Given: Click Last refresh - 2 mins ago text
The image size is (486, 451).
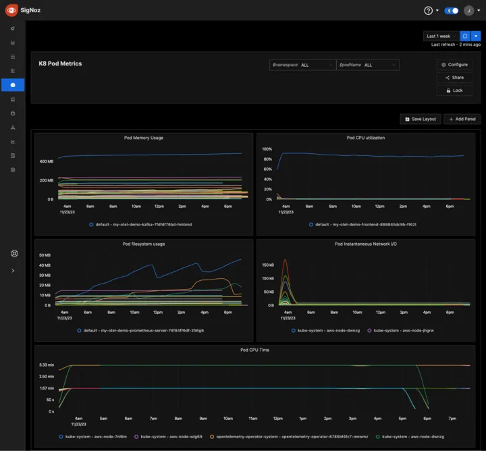Looking at the screenshot, I should coord(456,45).
